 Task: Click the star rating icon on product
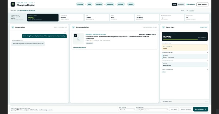click(x=91, y=41)
